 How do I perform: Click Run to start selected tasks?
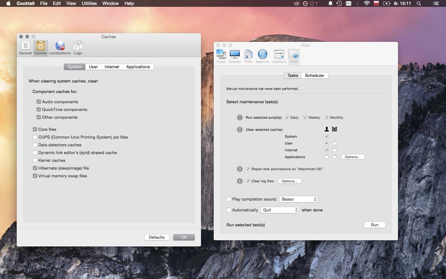375,225
